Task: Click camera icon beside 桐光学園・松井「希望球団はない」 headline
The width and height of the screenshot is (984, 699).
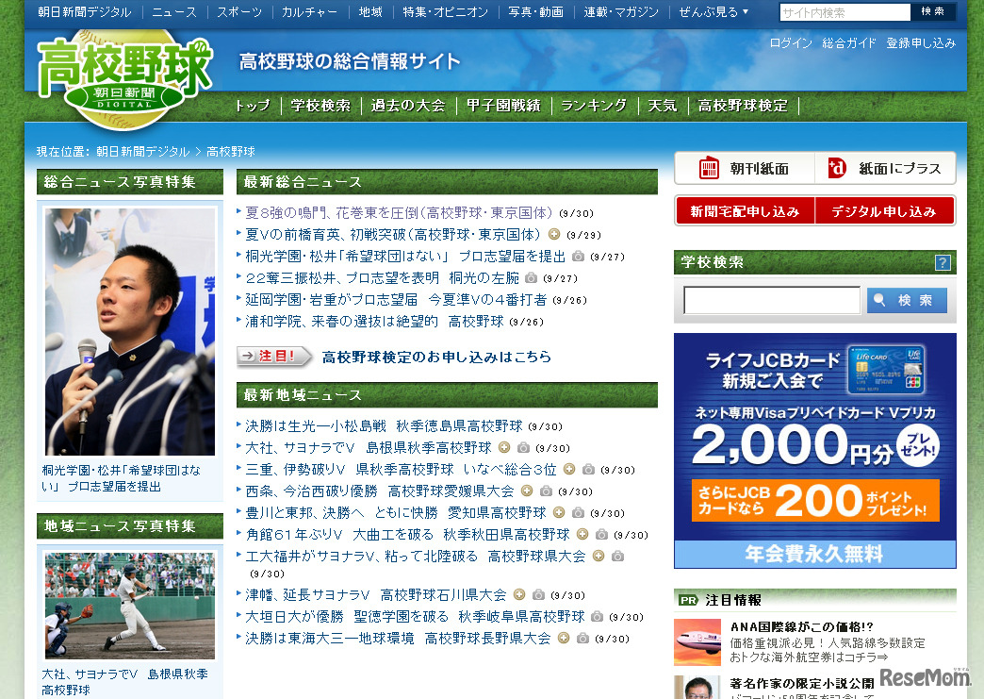Action: [x=578, y=257]
